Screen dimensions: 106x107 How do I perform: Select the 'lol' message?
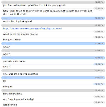coord(5,81)
